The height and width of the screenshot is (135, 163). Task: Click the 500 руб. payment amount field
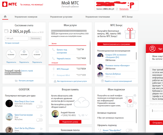[x=17, y=38]
